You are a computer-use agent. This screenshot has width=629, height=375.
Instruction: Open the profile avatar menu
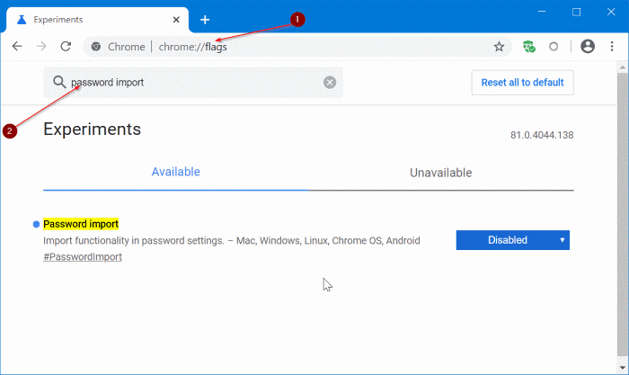click(588, 46)
